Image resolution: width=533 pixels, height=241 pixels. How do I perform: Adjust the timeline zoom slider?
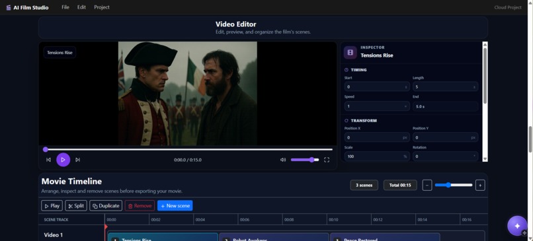pyautogui.click(x=454, y=185)
